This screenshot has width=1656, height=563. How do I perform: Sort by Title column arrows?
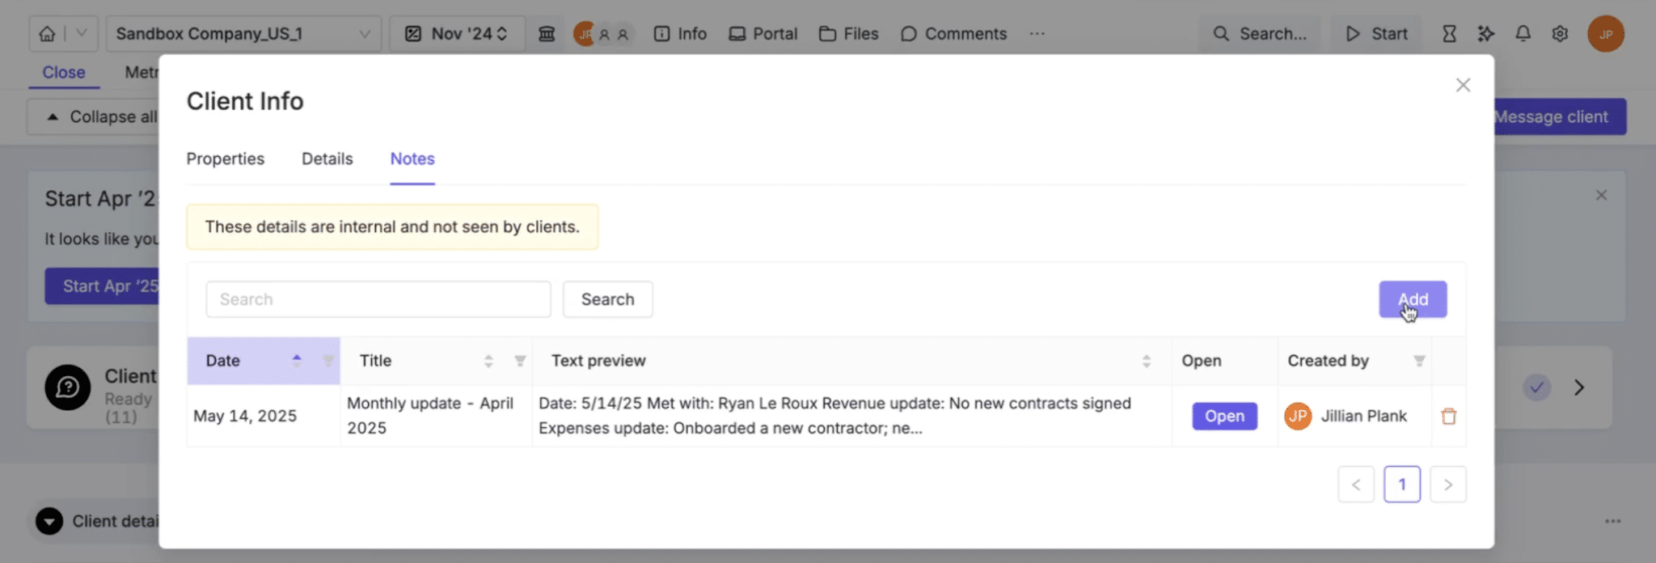[488, 361]
